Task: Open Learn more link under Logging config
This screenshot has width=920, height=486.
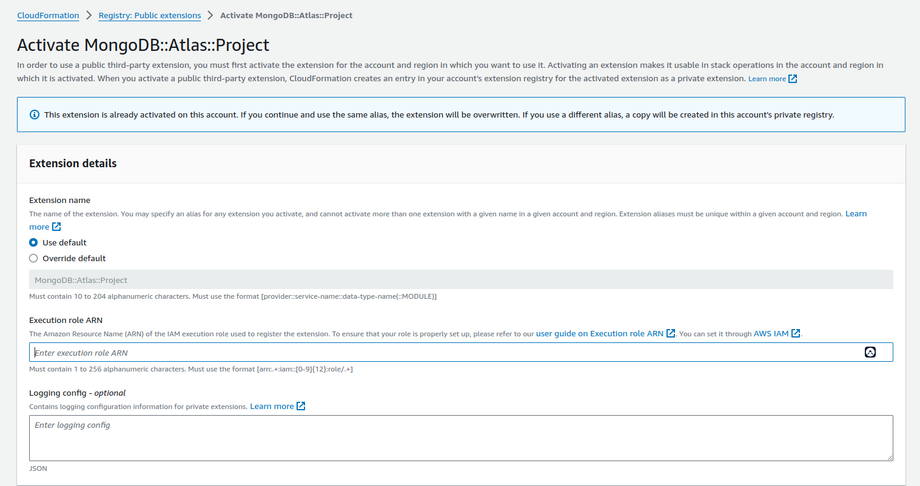Action: pos(272,407)
